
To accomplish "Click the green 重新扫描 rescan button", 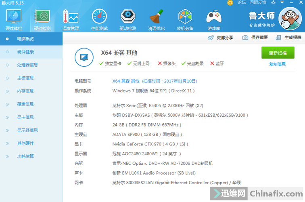I will point(278,53).
